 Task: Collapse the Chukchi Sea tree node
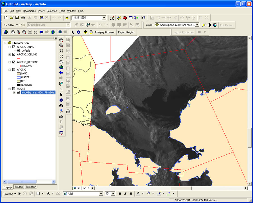pyautogui.click(x=4, y=43)
